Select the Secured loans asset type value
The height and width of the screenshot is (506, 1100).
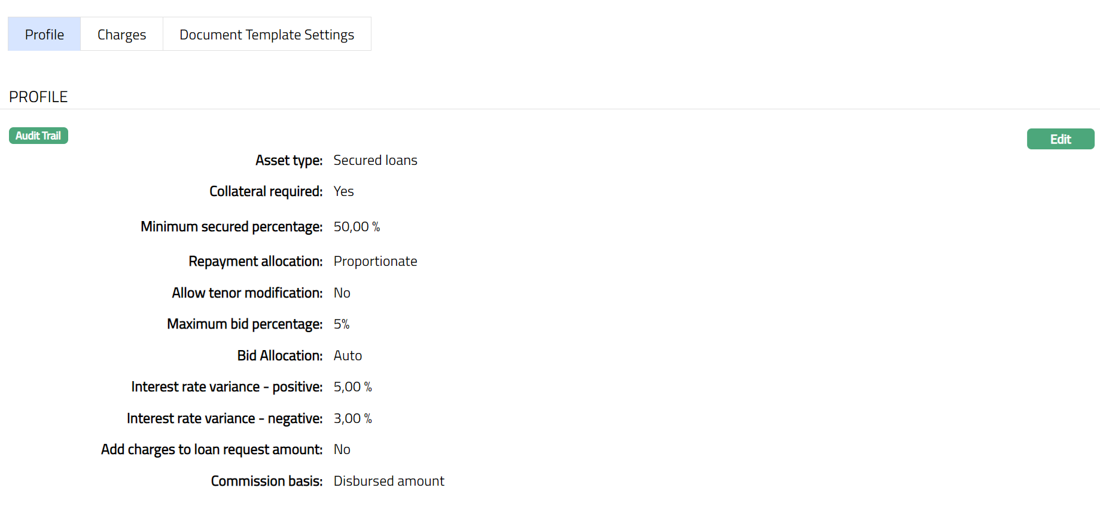coord(375,160)
